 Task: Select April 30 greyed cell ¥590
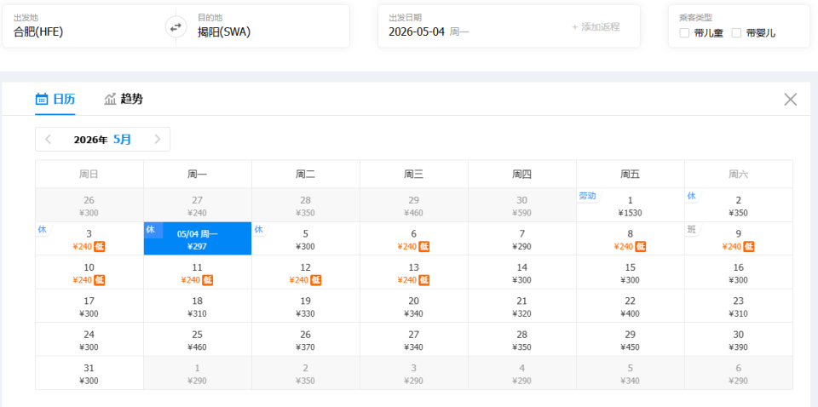522,205
